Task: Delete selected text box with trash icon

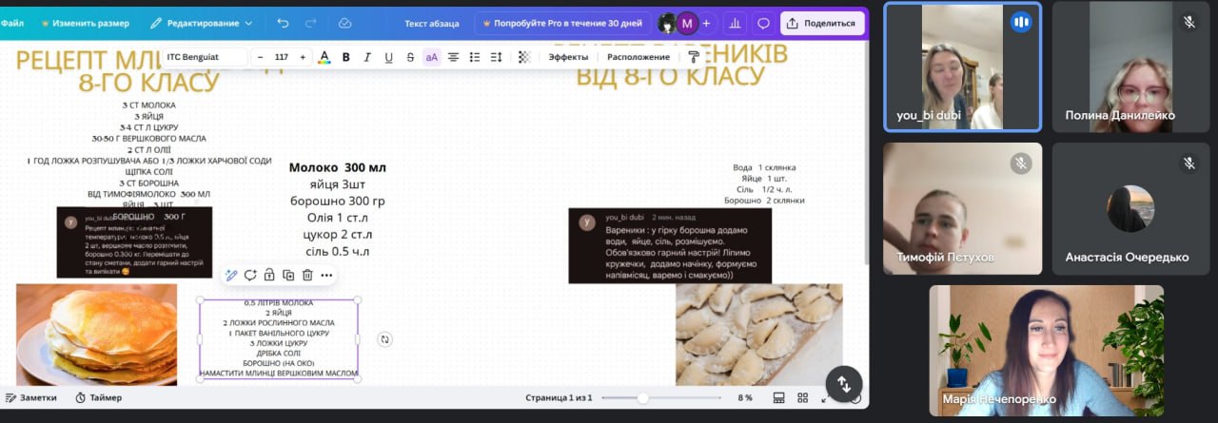Action: [307, 276]
